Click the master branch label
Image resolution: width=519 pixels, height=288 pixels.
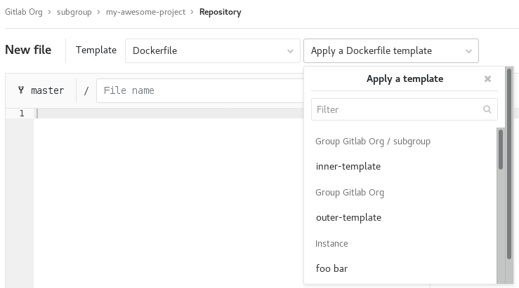(x=47, y=90)
